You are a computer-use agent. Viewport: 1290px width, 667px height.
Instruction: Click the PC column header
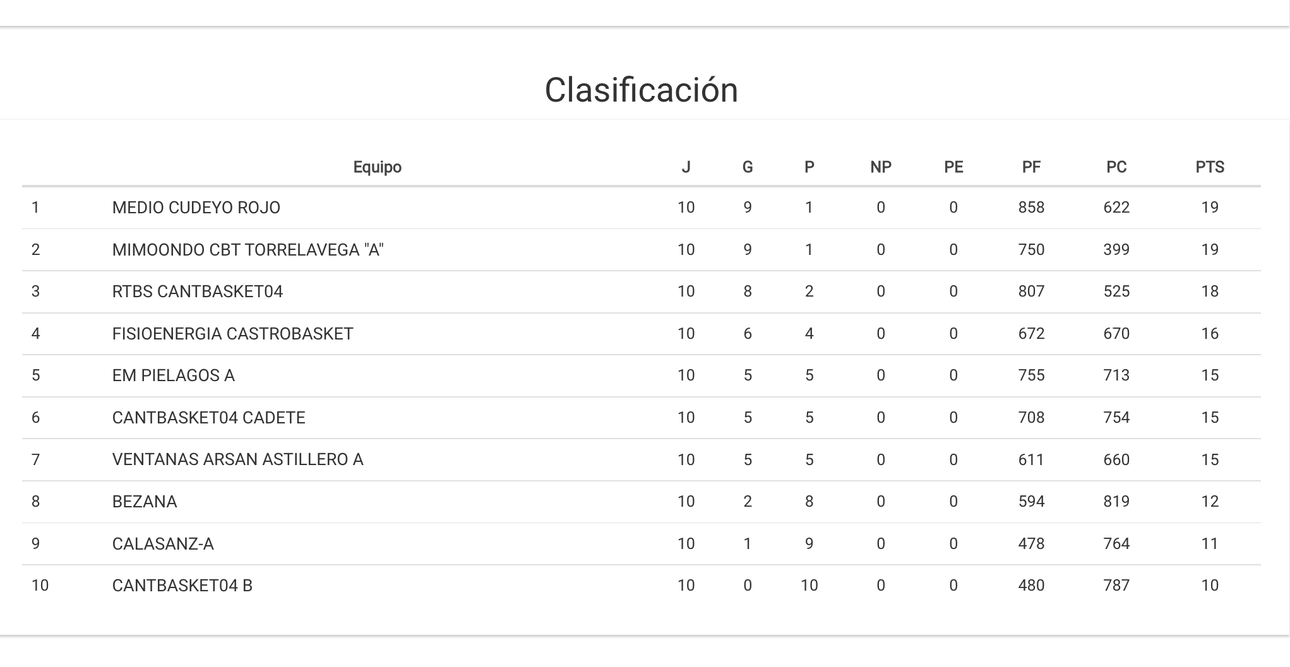coord(1116,167)
